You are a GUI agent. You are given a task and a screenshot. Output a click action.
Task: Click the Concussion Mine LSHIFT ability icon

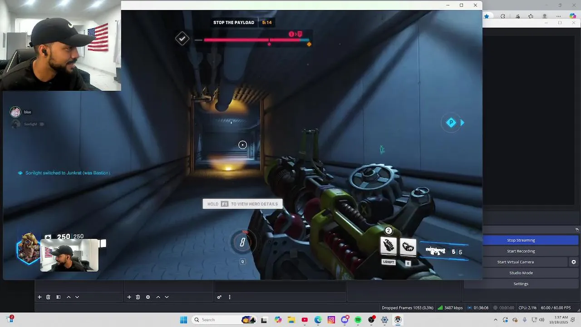tap(389, 247)
